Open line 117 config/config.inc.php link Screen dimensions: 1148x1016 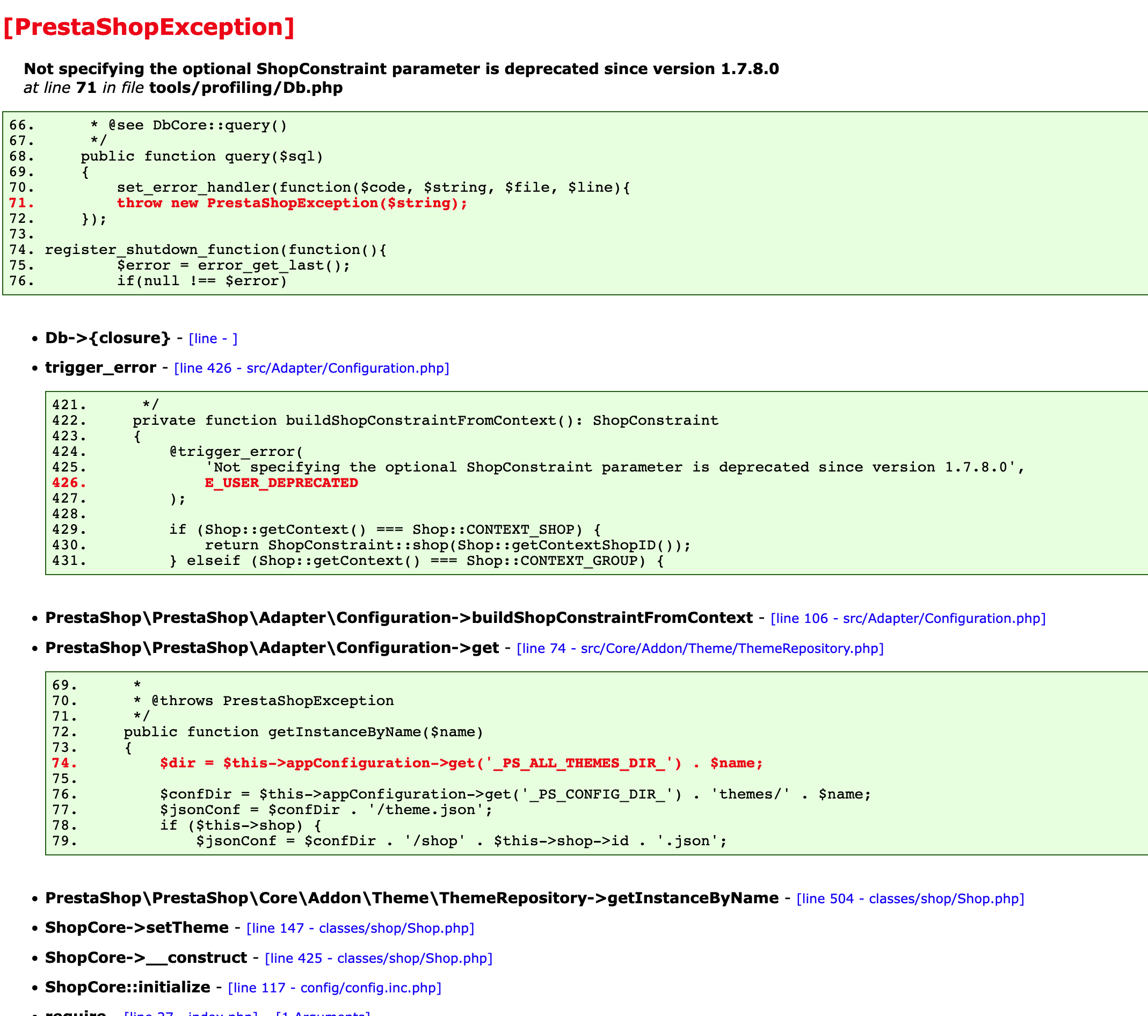(335, 988)
